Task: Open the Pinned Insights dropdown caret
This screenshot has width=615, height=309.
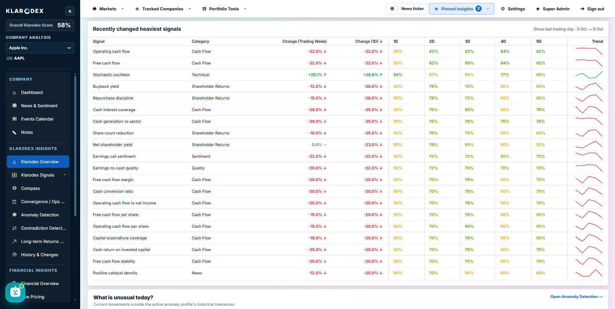Action: pos(488,9)
